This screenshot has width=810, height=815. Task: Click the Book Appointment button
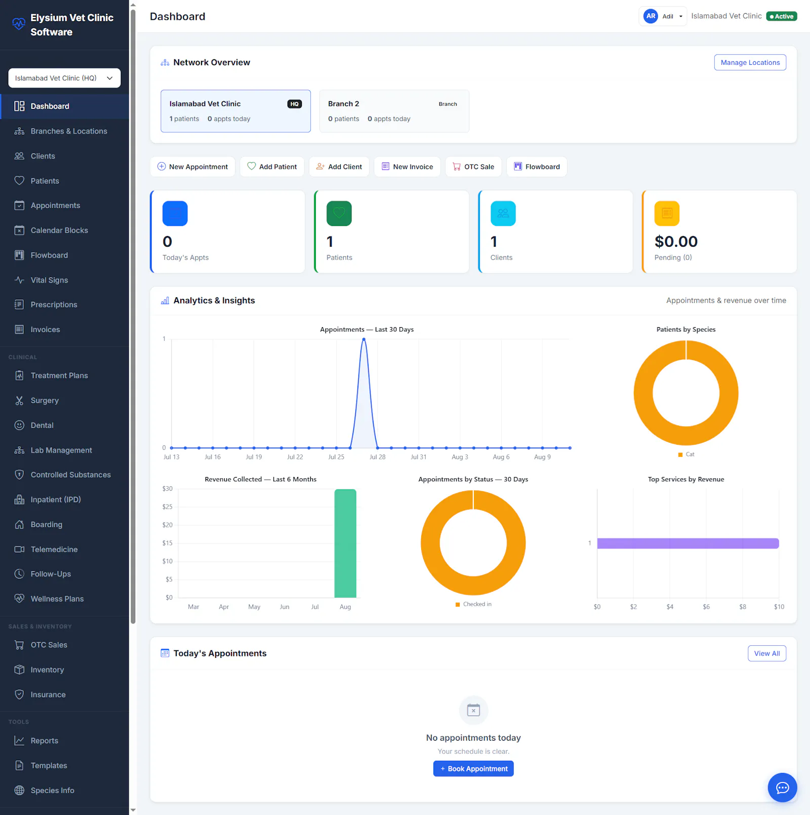(x=473, y=768)
